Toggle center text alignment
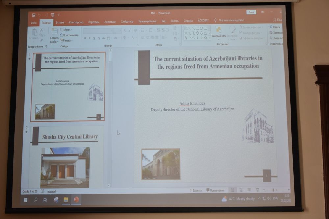Viewport: 329px width, 219px height. [147, 38]
